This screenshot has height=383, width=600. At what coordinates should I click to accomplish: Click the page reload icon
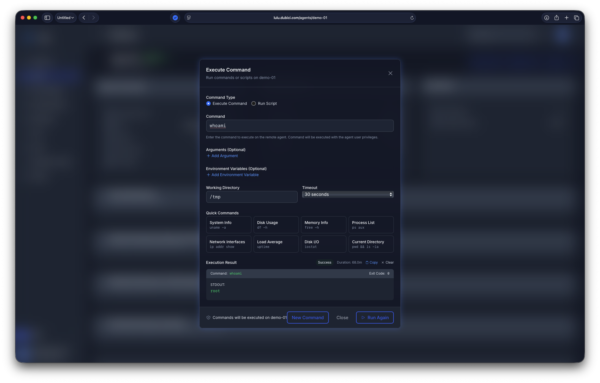[412, 18]
